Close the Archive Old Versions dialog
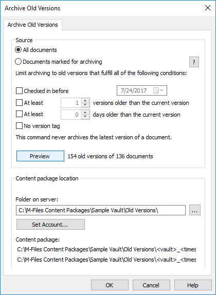216x295 pixels. [208, 8]
